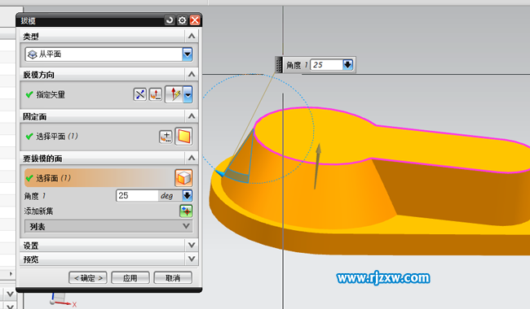This screenshot has height=309, width=530.
Task: Expand the 设置 section
Action: tap(192, 246)
